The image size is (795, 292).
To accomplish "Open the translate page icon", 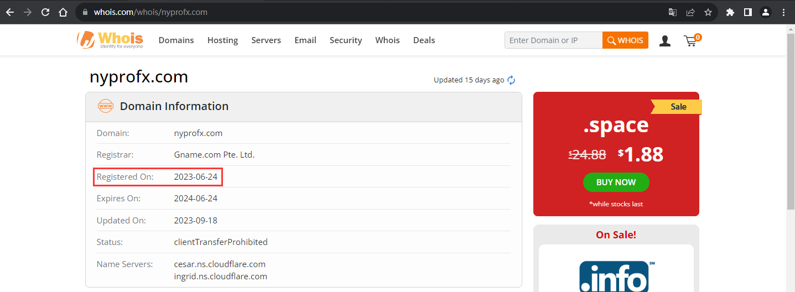I will pos(672,12).
